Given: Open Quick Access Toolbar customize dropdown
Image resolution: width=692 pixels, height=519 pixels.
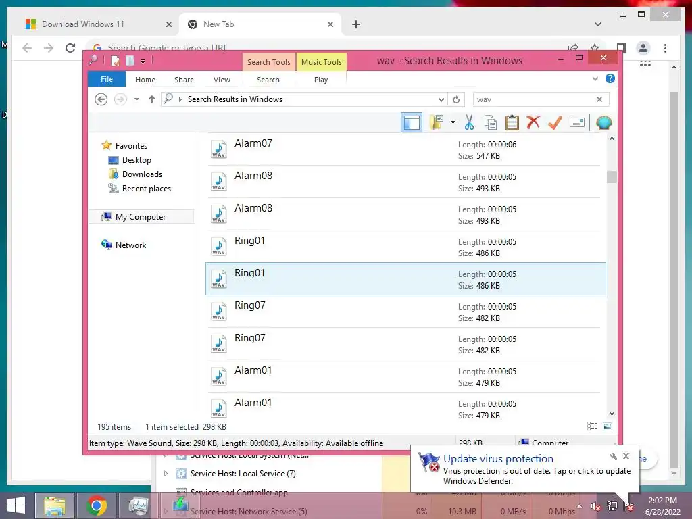Looking at the screenshot, I should tap(143, 61).
